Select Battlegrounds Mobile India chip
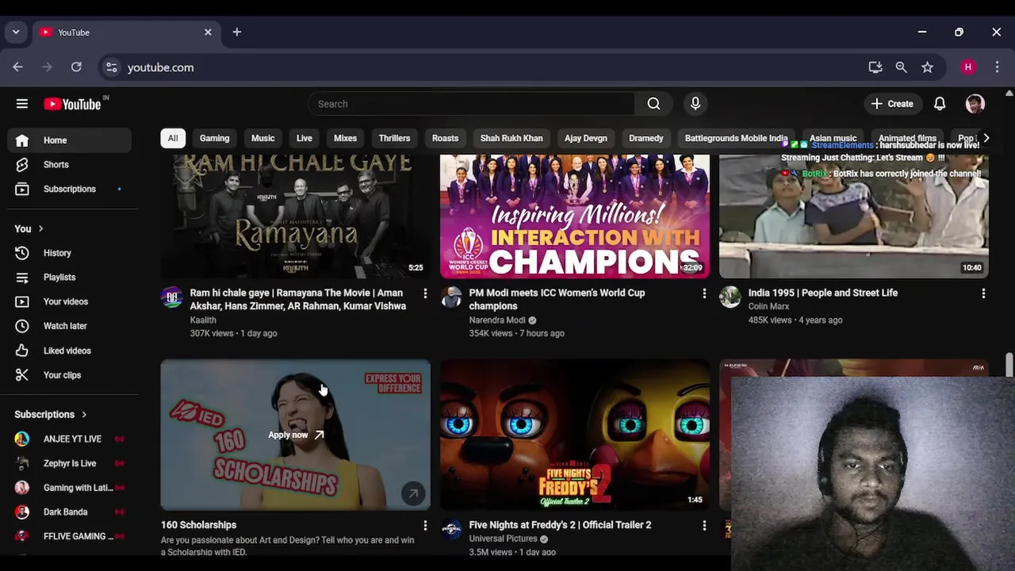1015x571 pixels. click(736, 138)
